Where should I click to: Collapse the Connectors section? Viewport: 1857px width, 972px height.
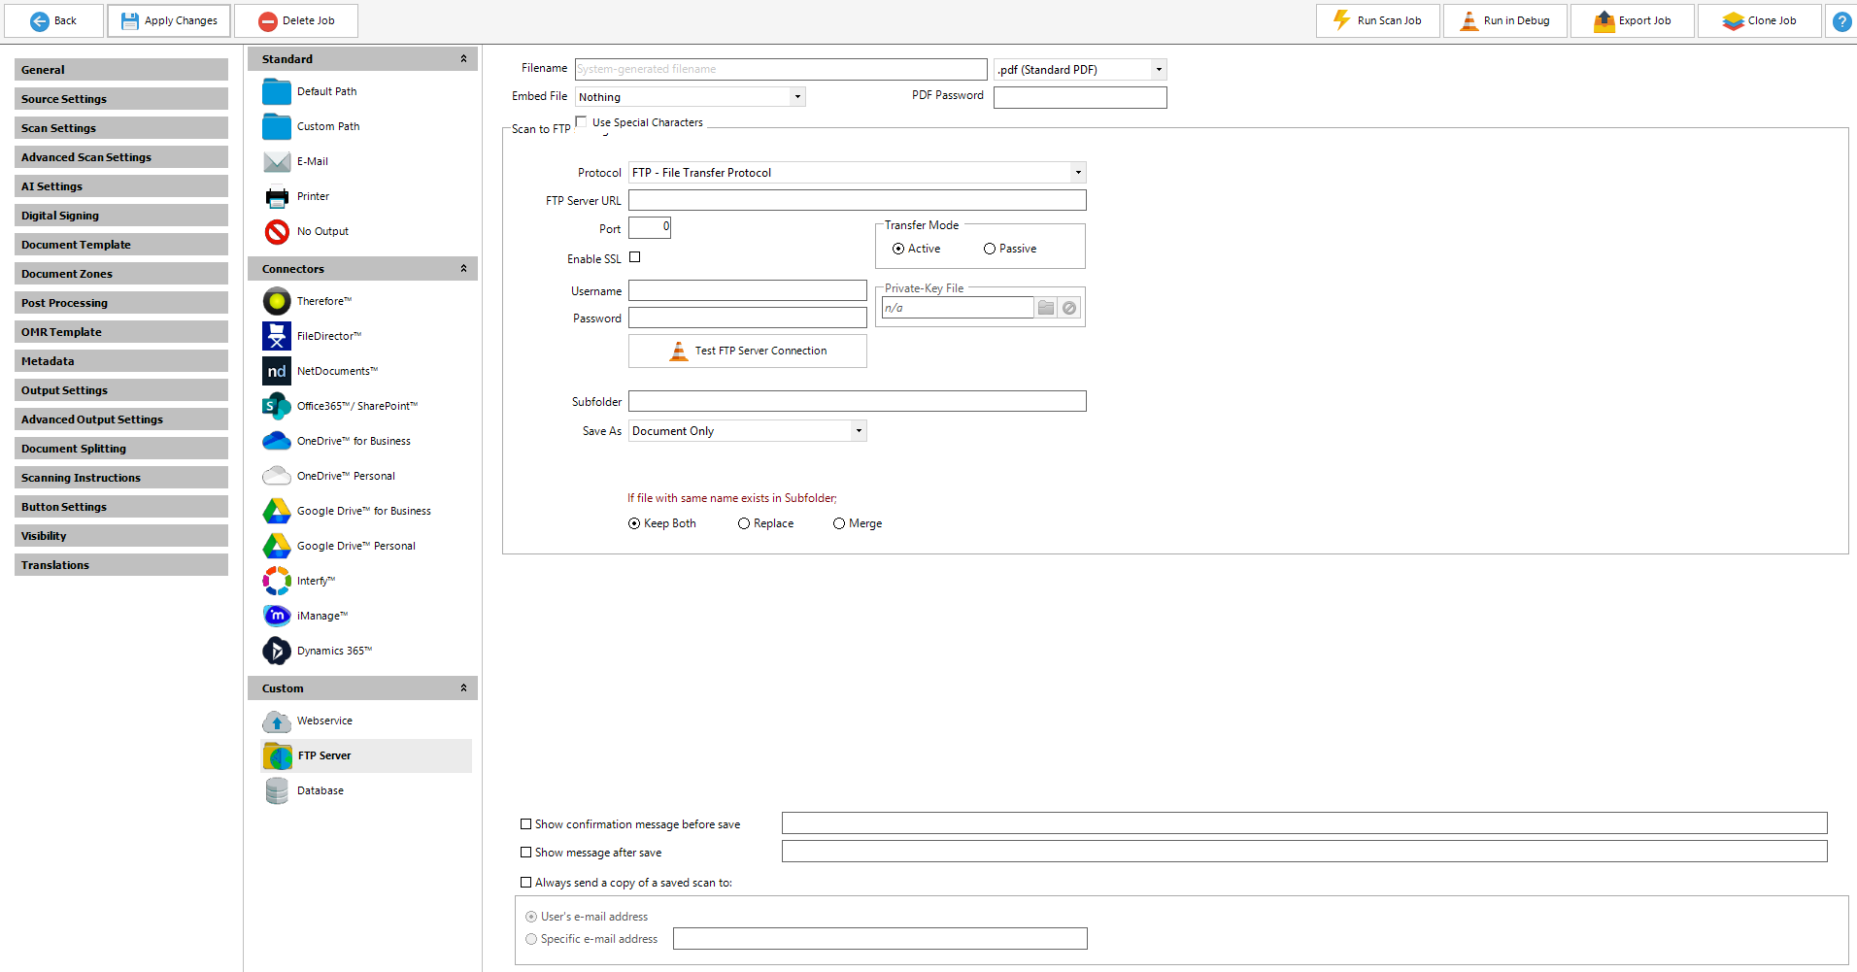click(x=463, y=269)
